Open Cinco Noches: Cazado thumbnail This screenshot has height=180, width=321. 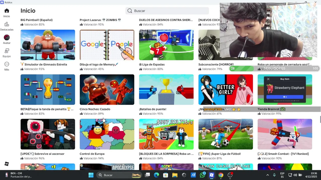(x=107, y=89)
